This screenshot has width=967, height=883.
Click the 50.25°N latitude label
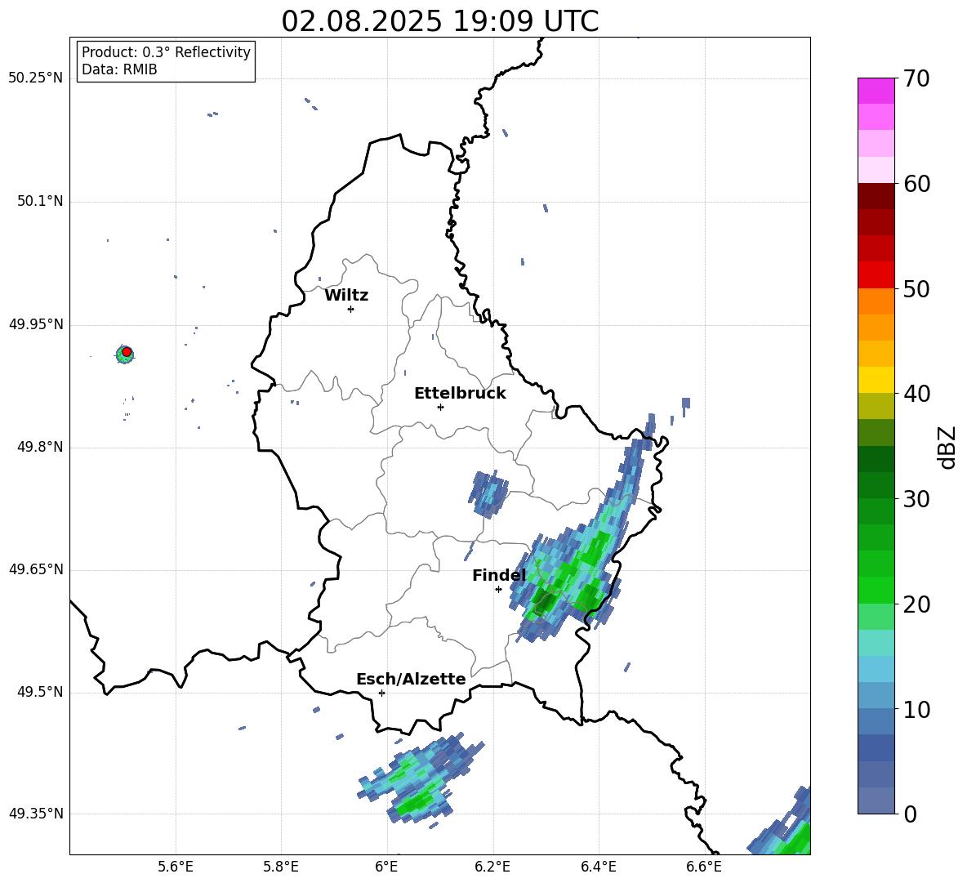click(x=36, y=78)
